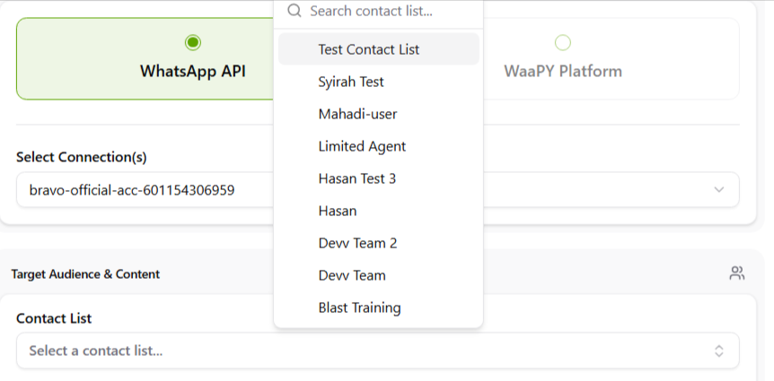Open the bravo-official-acc connection dropdown

(144, 190)
